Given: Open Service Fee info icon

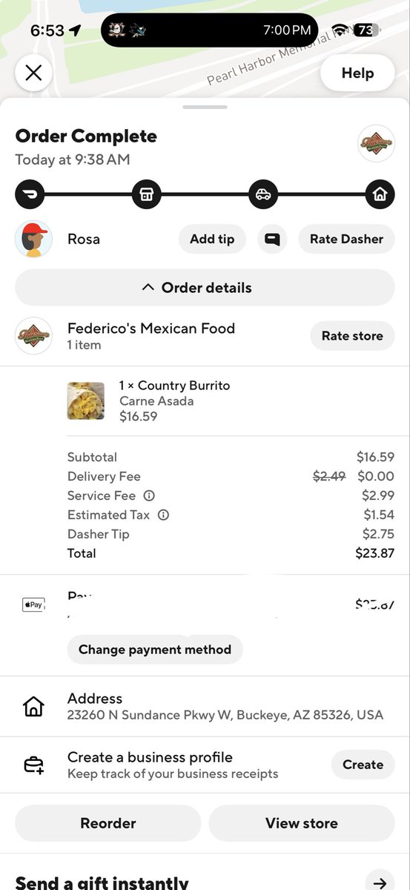Looking at the screenshot, I should coord(149,495).
